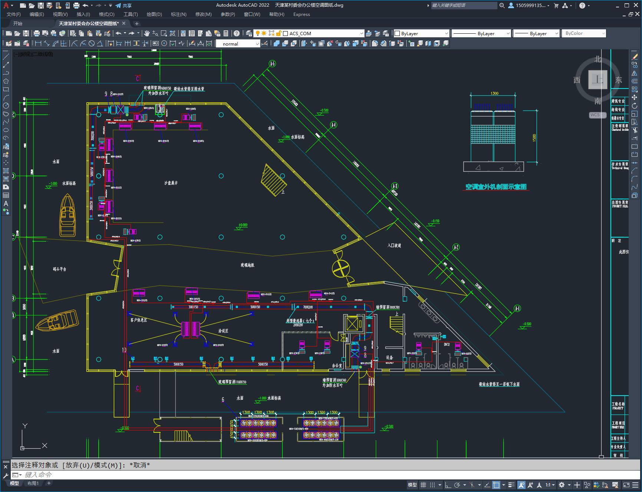Toggle Ortho mode in status bar
The width and height of the screenshot is (642, 492).
(x=448, y=485)
